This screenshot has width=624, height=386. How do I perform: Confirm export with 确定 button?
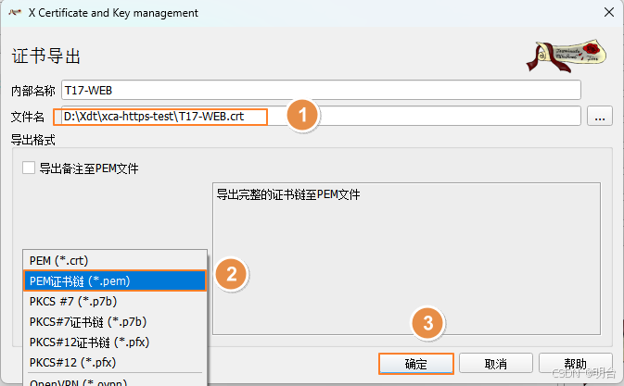tap(416, 364)
